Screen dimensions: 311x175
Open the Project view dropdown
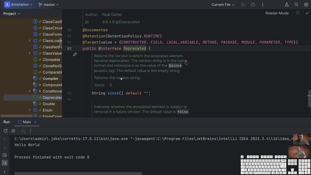point(12,14)
